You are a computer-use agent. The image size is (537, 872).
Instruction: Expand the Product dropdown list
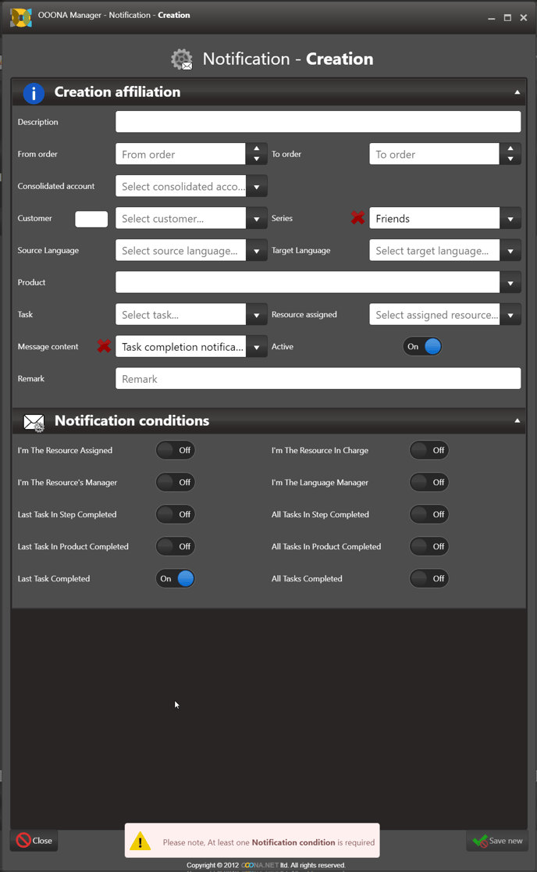tap(510, 283)
